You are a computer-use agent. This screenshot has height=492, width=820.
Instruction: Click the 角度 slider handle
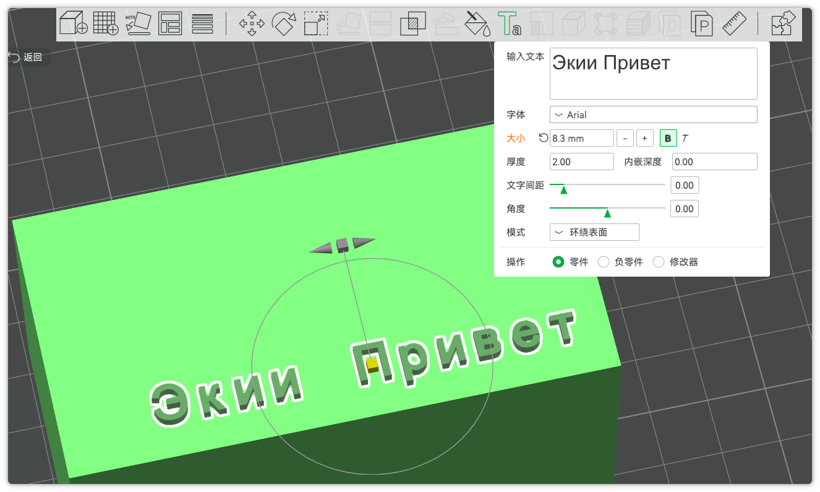tap(607, 213)
